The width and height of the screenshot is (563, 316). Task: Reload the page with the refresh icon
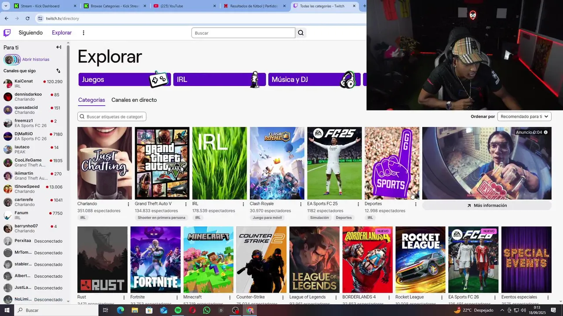(27, 18)
